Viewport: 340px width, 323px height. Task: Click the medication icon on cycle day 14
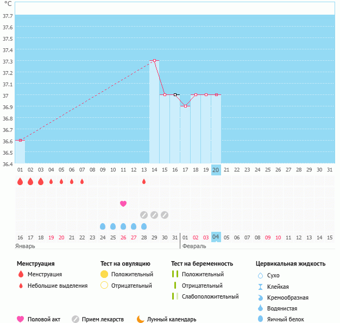[154, 215]
